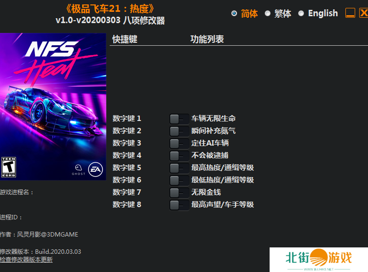Viewport: 368px width, 272px height.
Task: Minimize the trainer window
Action: (x=350, y=13)
